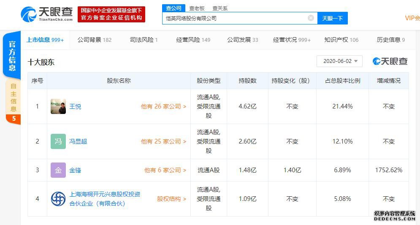Open Wang Yue's avatar photo

[58, 106]
